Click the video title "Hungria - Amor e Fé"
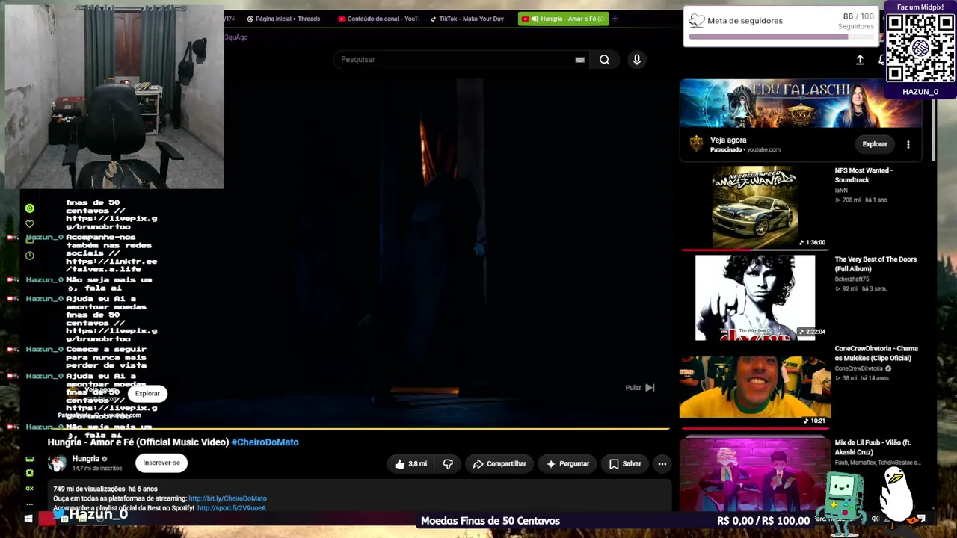The height and width of the screenshot is (538, 957). click(138, 442)
